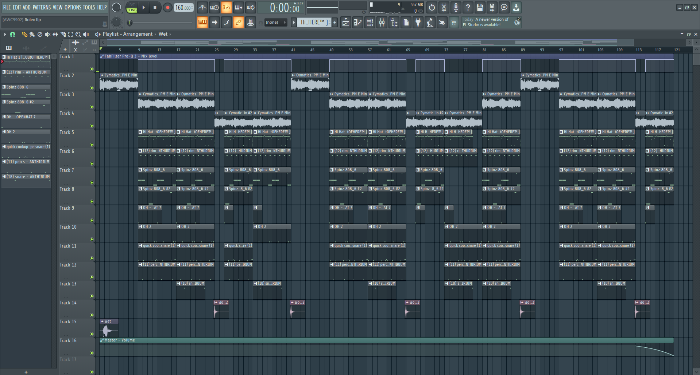This screenshot has width=700, height=375.
Task: Click the one-click audio recording microphone
Action: (x=456, y=7)
